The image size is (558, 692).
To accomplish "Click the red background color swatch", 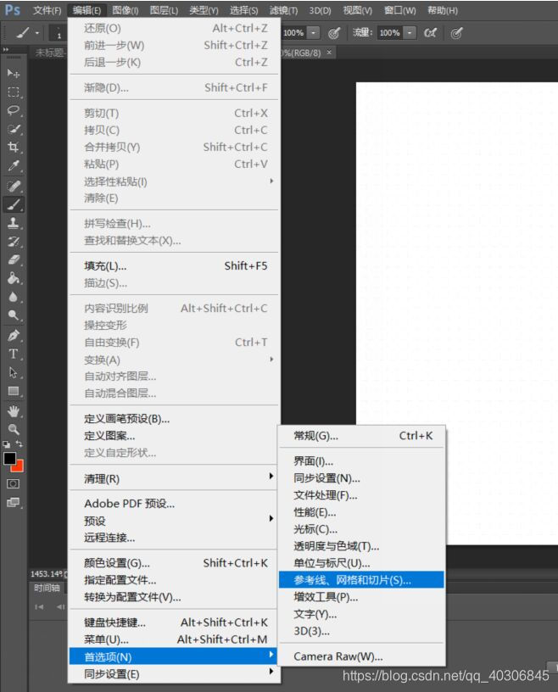I will [20, 468].
